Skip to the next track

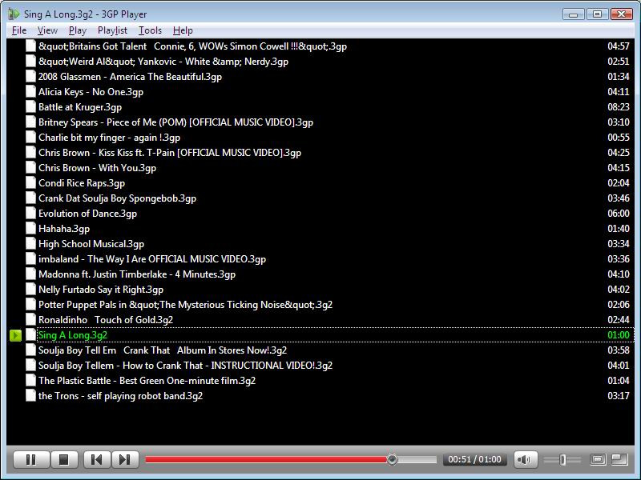[x=125, y=459]
